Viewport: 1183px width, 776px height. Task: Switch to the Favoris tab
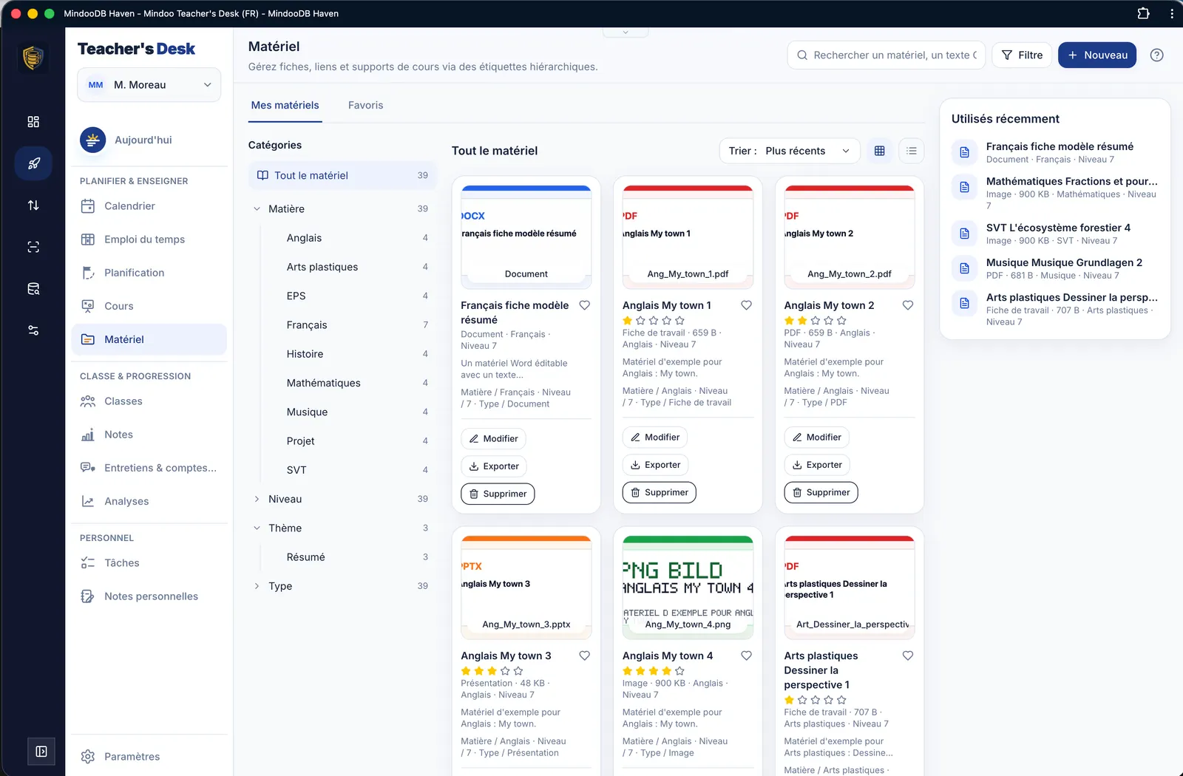coord(365,106)
